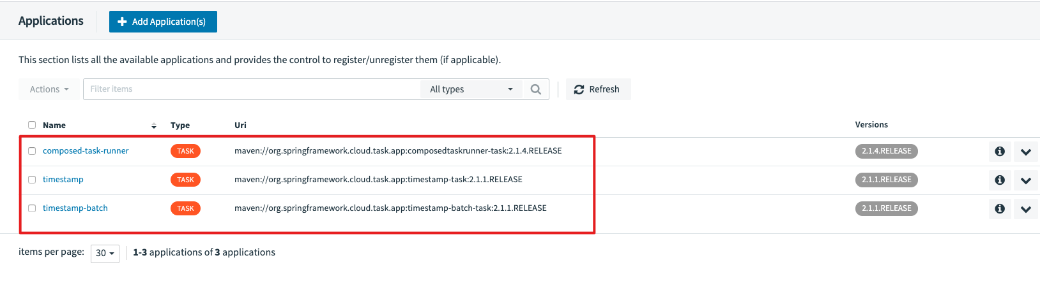Image resolution: width=1040 pixels, height=288 pixels.
Task: Click the search magnifier icon
Action: 535,89
